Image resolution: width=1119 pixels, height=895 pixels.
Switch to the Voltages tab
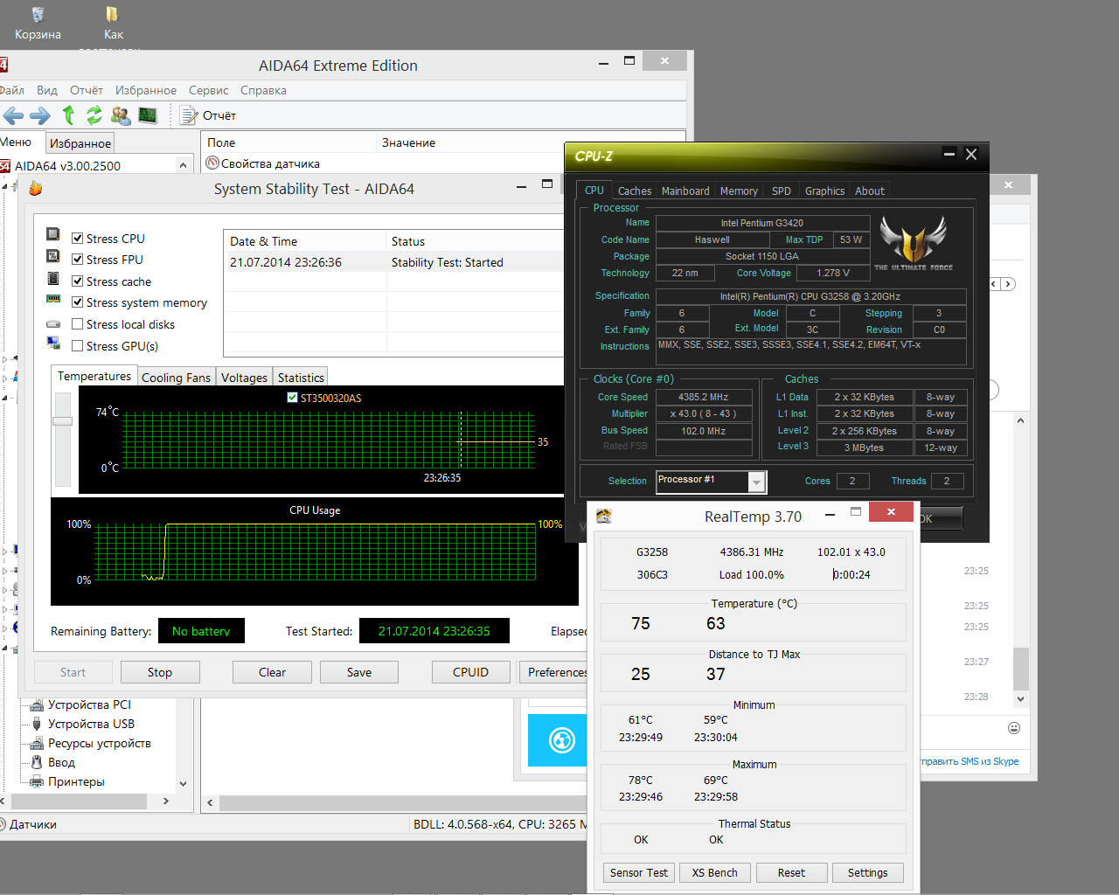244,378
